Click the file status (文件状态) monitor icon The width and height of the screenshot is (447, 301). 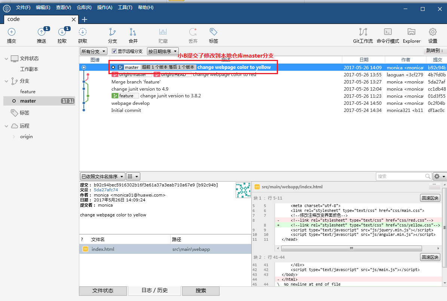[15, 59]
